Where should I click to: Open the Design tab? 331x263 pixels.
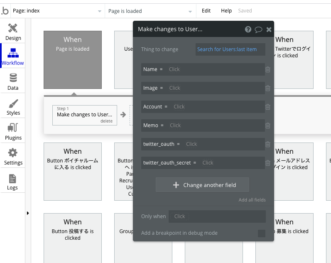[13, 32]
